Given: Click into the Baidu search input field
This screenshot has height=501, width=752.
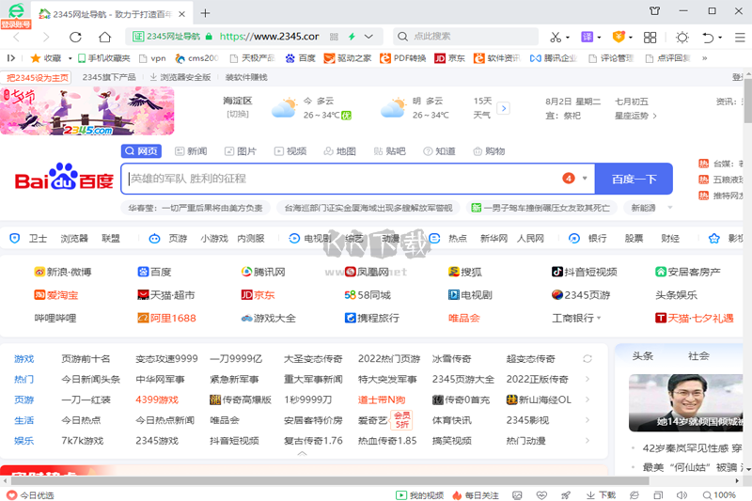Looking at the screenshot, I should (338, 179).
